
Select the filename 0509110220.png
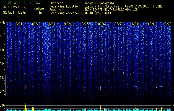pos(14,7)
